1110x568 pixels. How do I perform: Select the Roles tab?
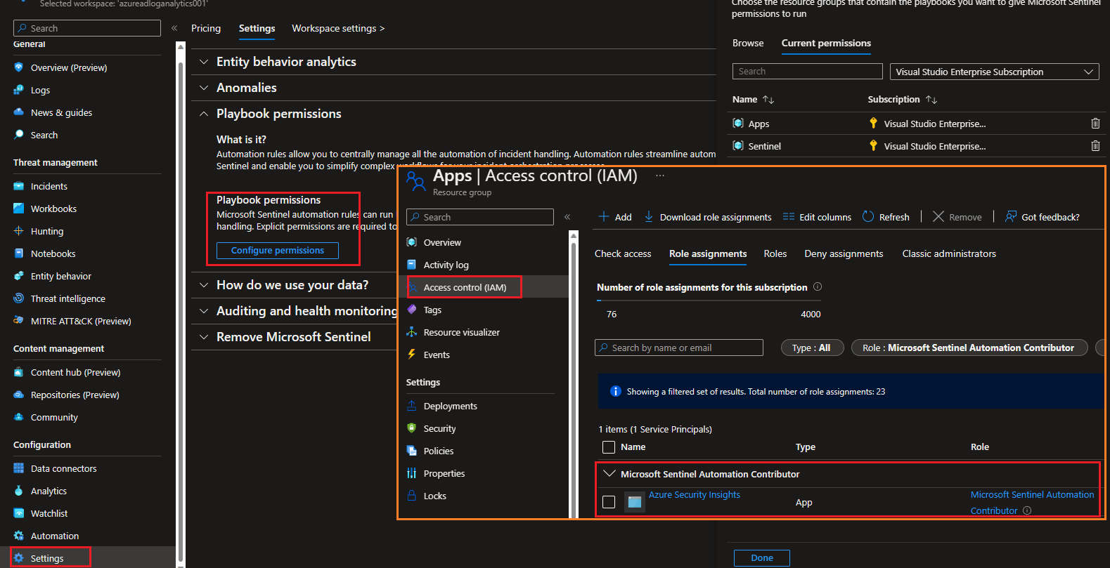click(775, 253)
